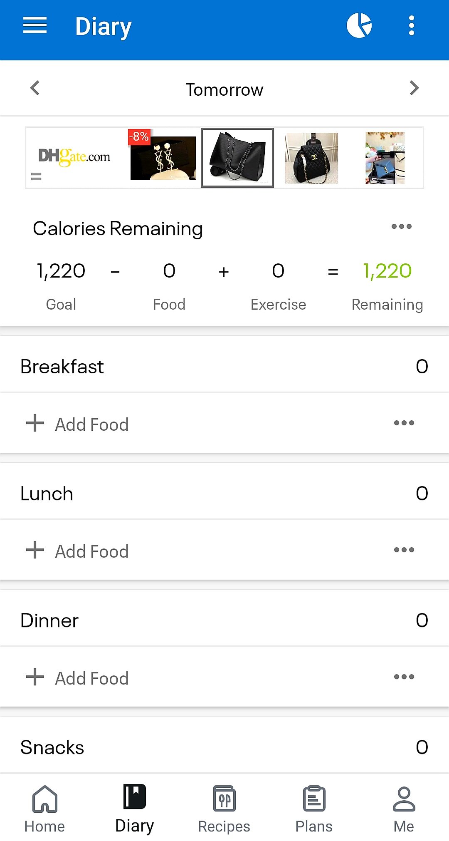Image resolution: width=449 pixels, height=841 pixels.
Task: Open Lunch more options dots
Action: coord(404,550)
